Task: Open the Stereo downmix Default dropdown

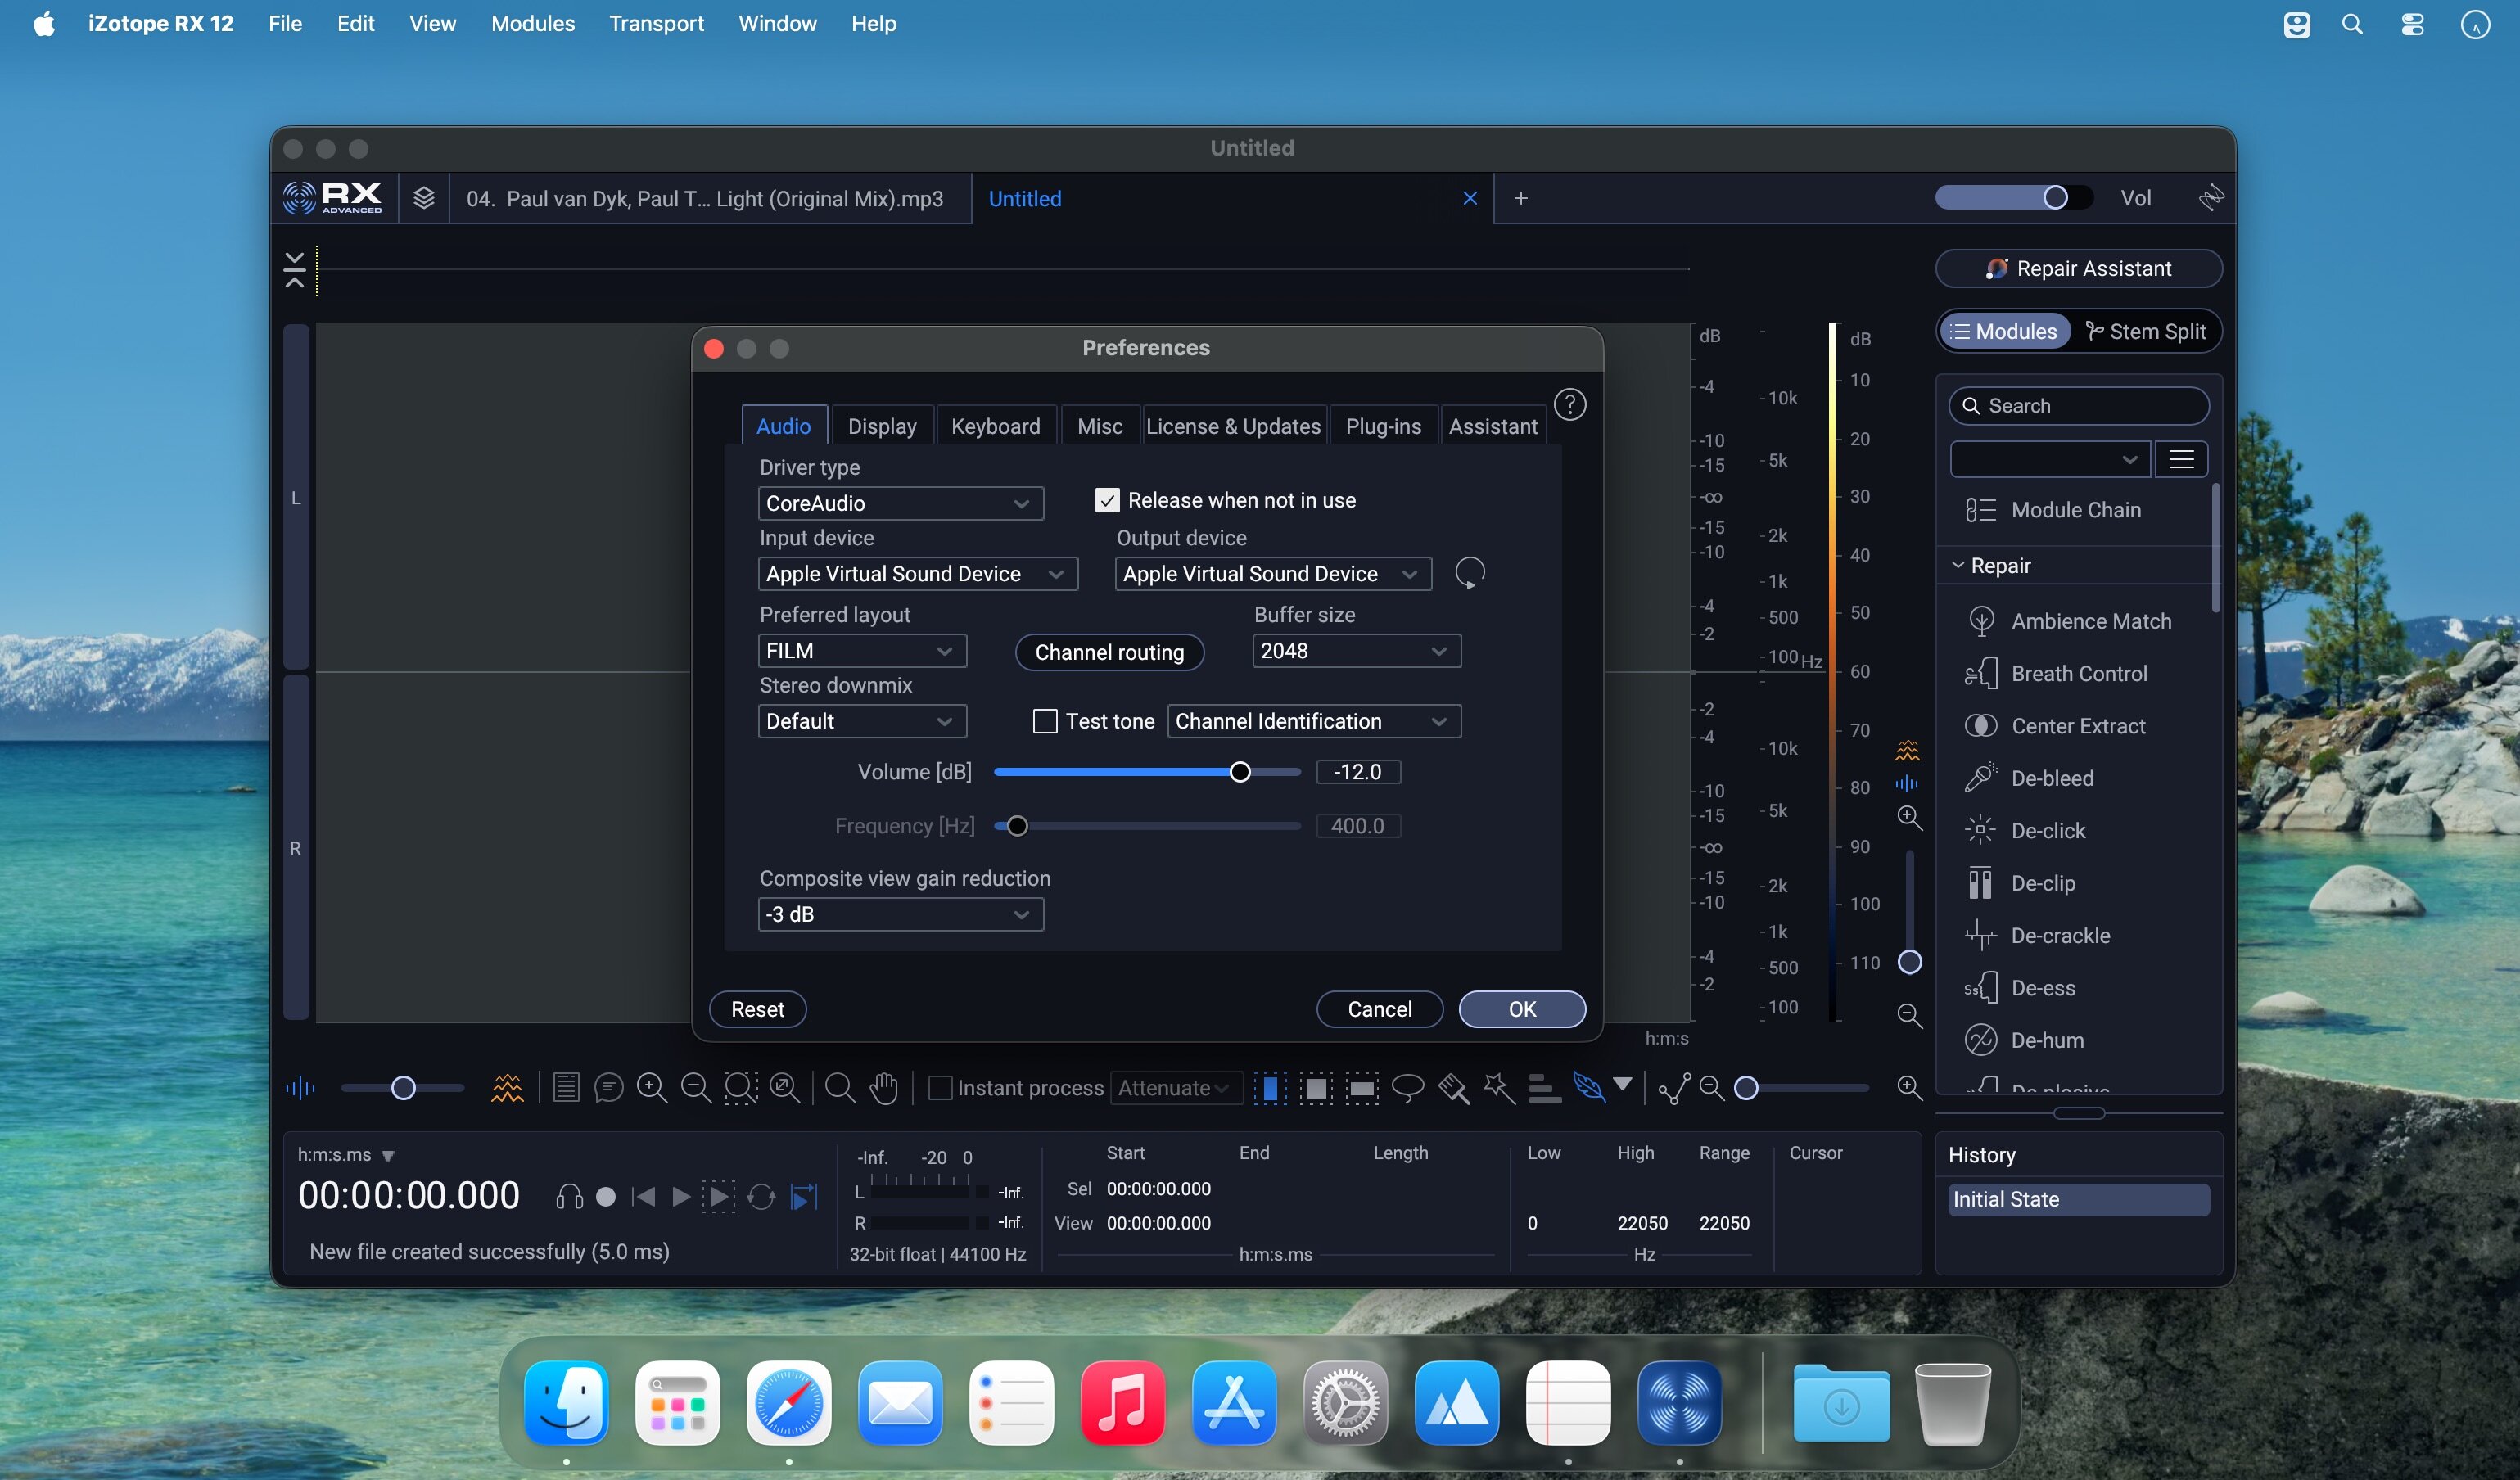Action: pyautogui.click(x=862, y=721)
